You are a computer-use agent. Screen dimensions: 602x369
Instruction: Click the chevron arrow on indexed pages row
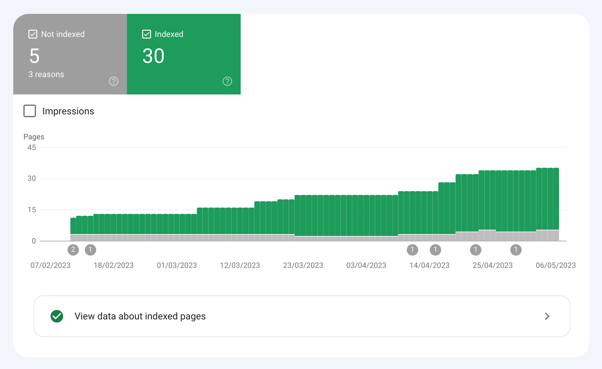point(547,316)
